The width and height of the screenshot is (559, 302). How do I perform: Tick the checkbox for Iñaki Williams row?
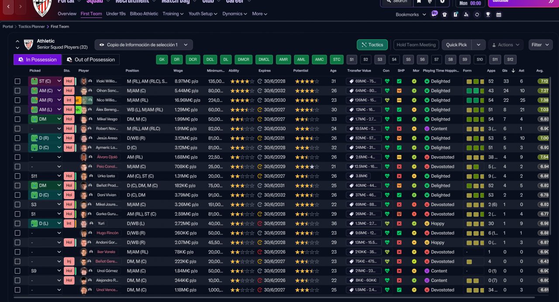[17, 81]
